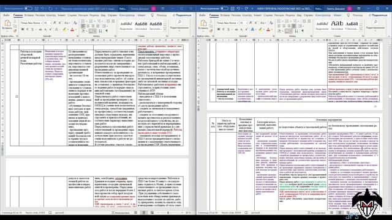This screenshot has height=220, width=392.
Task: Click yellow highlight color in left window
Action: pos(64,30)
